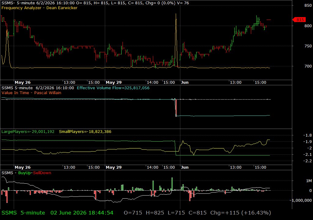This screenshot has height=220, width=313.
Task: Click the 'Effective Volume Flow=325,817,056' readout
Action: tap(113, 88)
